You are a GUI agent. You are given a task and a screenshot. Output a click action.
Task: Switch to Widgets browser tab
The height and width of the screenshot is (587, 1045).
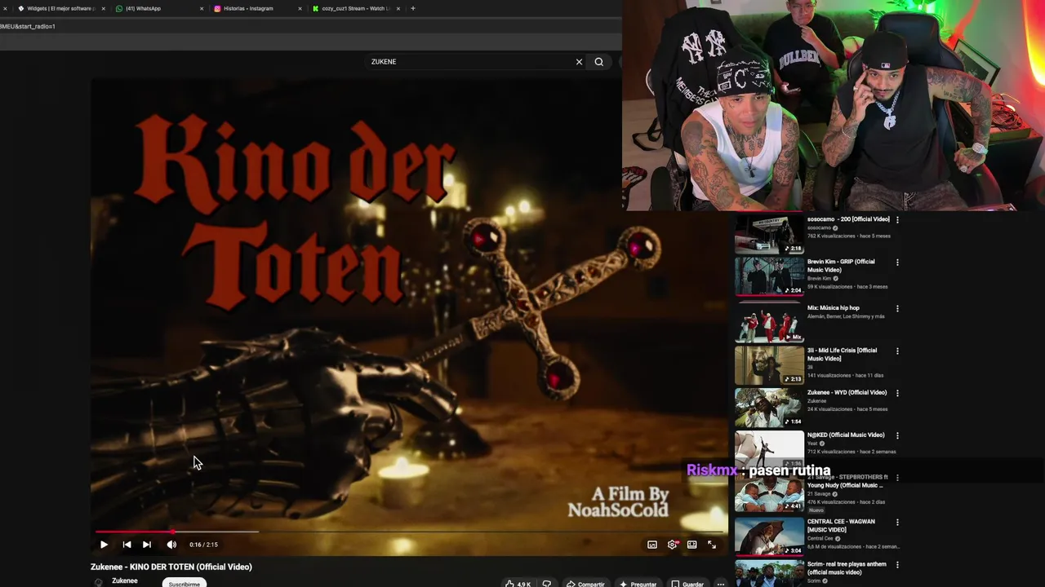(x=60, y=8)
